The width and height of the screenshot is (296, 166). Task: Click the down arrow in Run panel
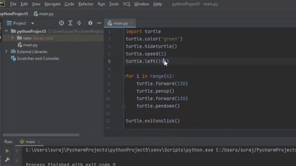(x=17, y=160)
